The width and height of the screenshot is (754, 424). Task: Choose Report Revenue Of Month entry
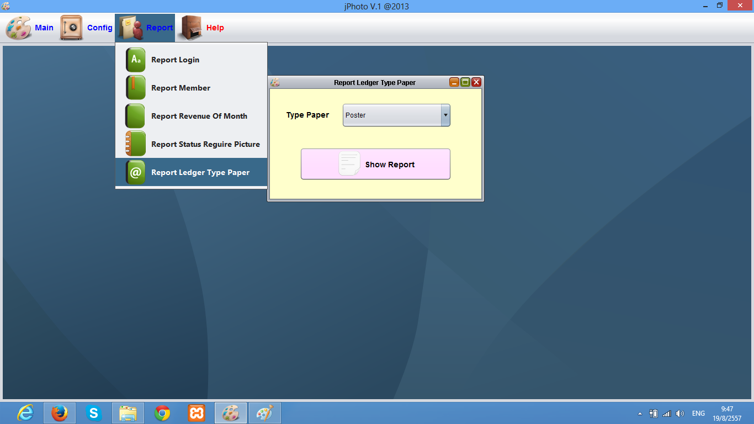(x=191, y=116)
